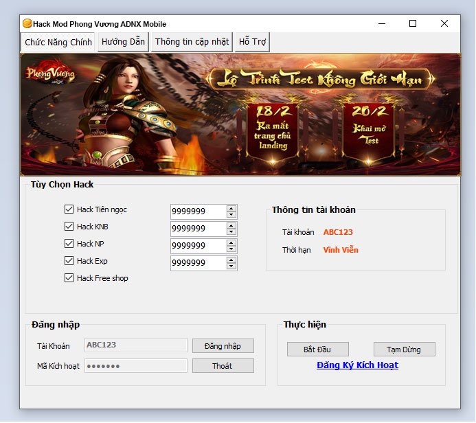Decrease Hack KNB value with down arrow
This screenshot has width=476, height=423.
point(231,232)
